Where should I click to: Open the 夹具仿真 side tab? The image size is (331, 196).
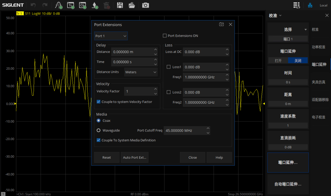[x=318, y=82]
